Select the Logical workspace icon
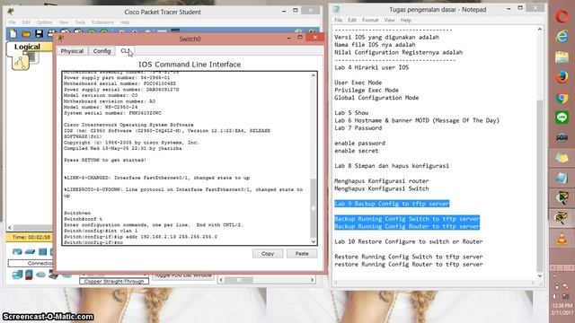The image size is (575, 323). coord(21,63)
